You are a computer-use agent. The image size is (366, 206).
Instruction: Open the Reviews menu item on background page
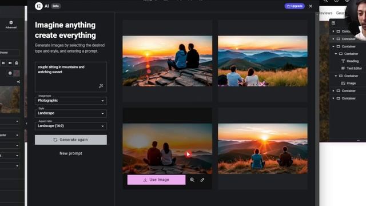[326, 13]
